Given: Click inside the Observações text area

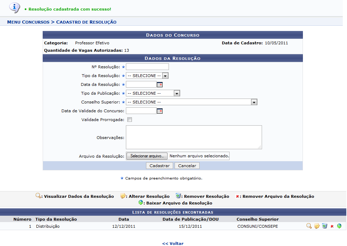Looking at the screenshot, I should [x=194, y=137].
